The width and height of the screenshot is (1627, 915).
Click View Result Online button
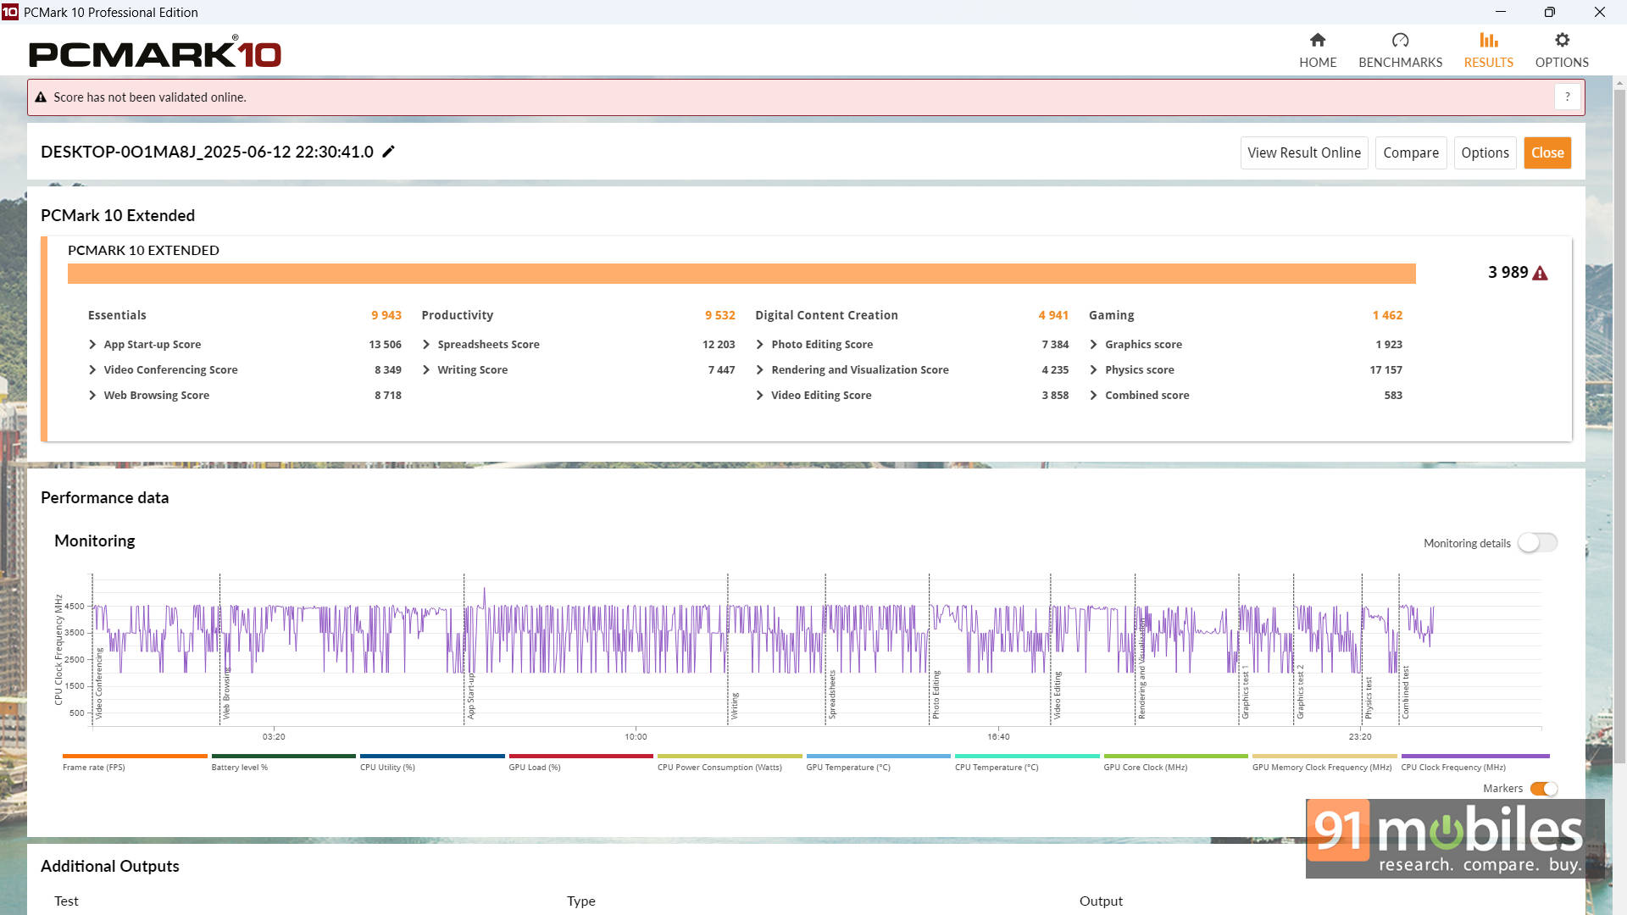[1304, 153]
